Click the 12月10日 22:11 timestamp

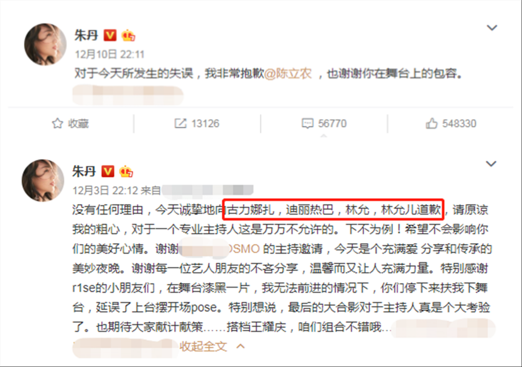(x=110, y=54)
